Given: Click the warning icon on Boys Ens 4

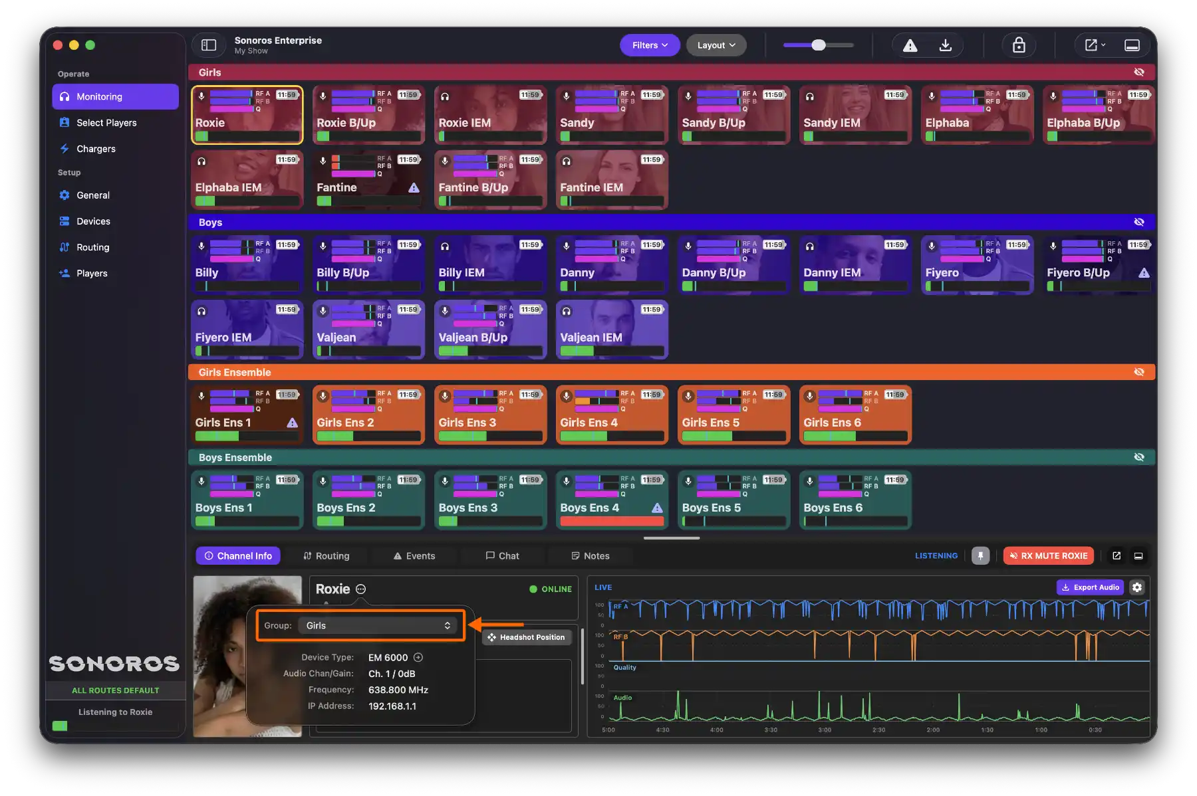Looking at the screenshot, I should click(657, 508).
